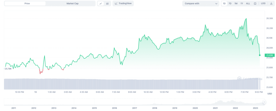Screen dimensions: 276x111
Task: Click the current price marker dot
Action: click(x=260, y=55)
